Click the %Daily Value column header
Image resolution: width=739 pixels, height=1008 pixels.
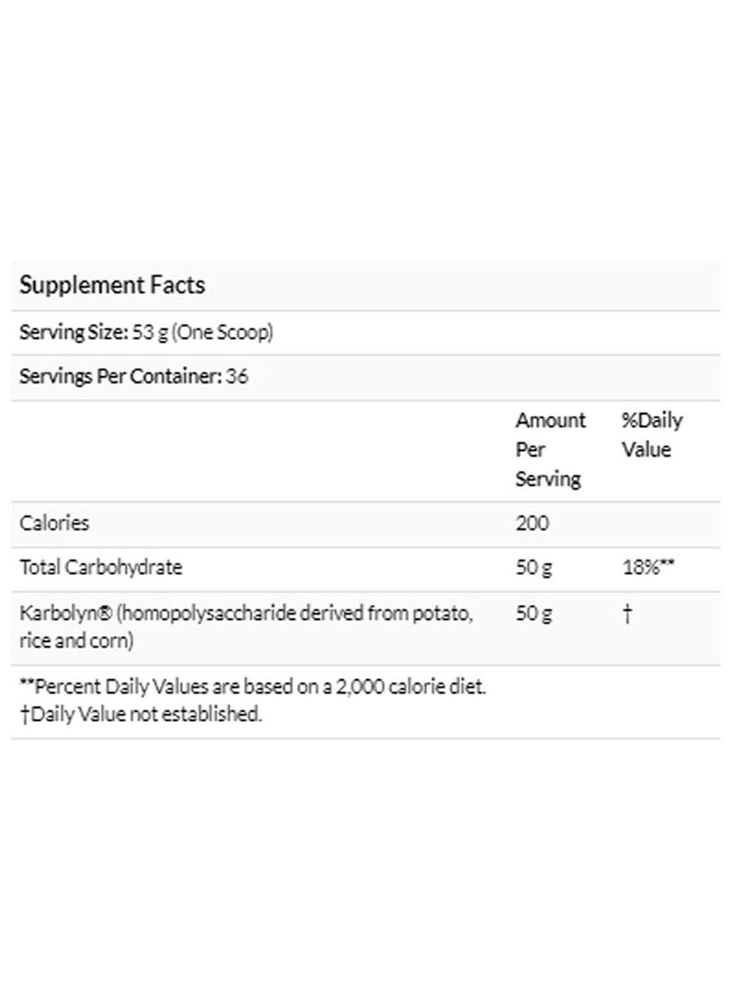click(x=652, y=435)
